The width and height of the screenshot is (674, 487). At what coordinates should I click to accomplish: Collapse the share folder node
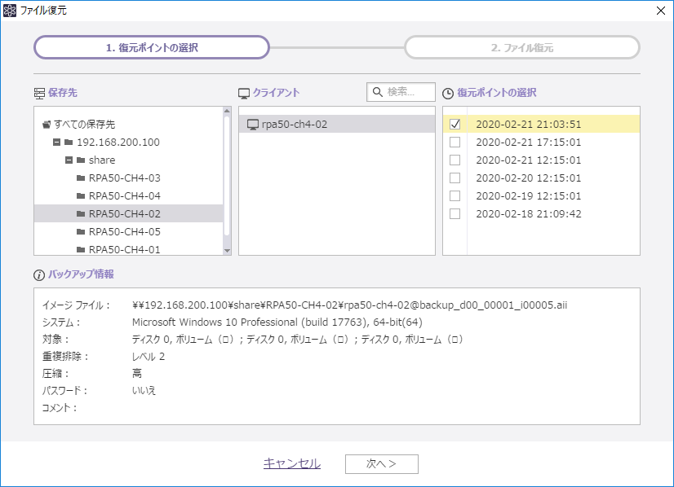[x=69, y=160]
